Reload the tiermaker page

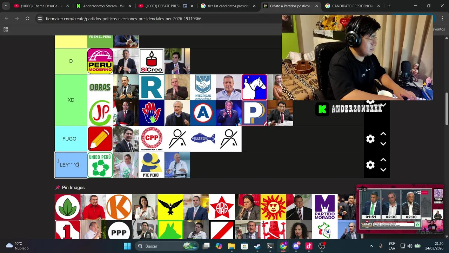27,19
